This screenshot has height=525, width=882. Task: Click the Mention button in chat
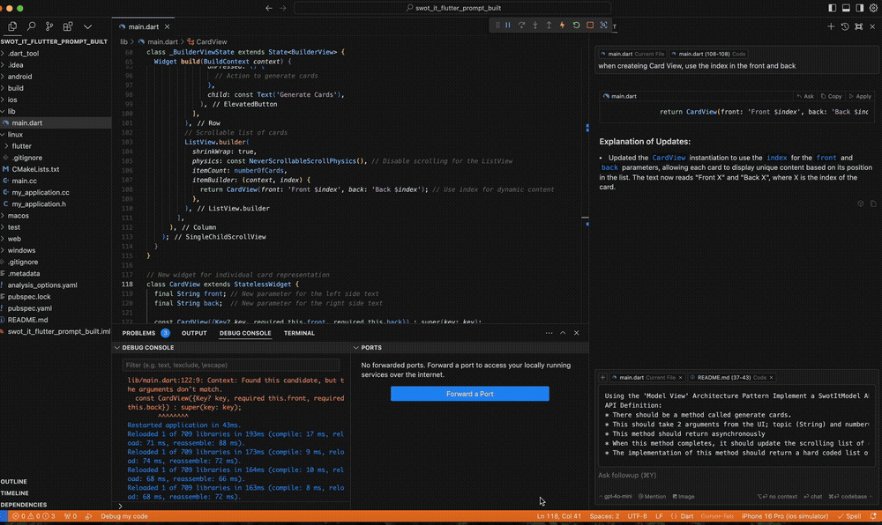(x=653, y=496)
